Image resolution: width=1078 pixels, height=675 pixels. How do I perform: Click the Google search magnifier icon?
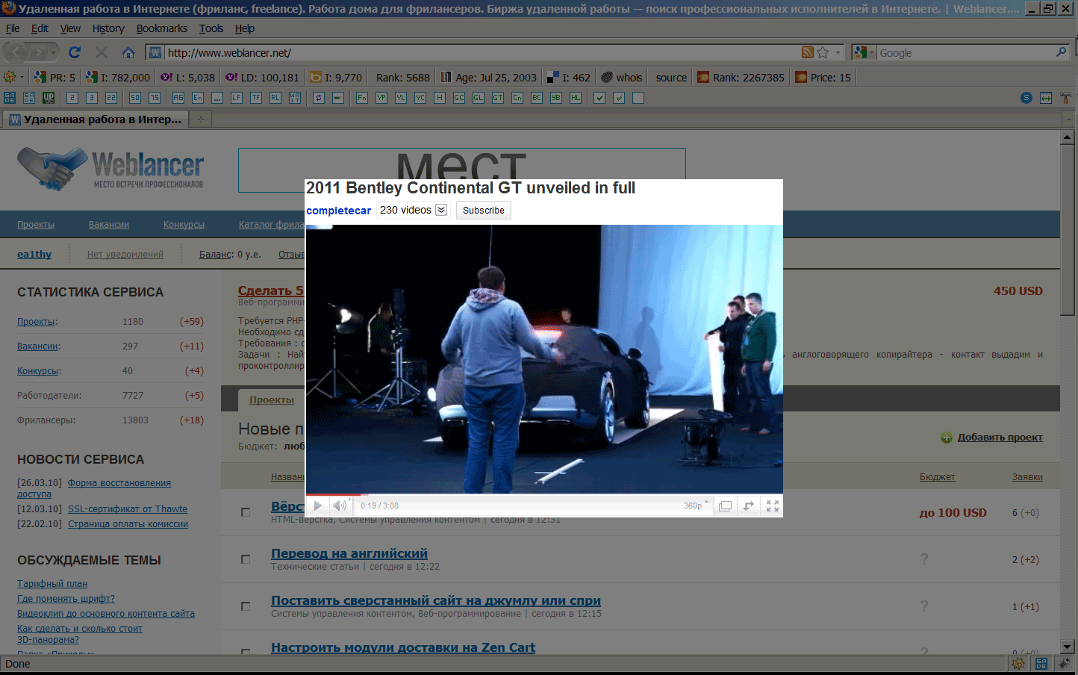(1061, 52)
